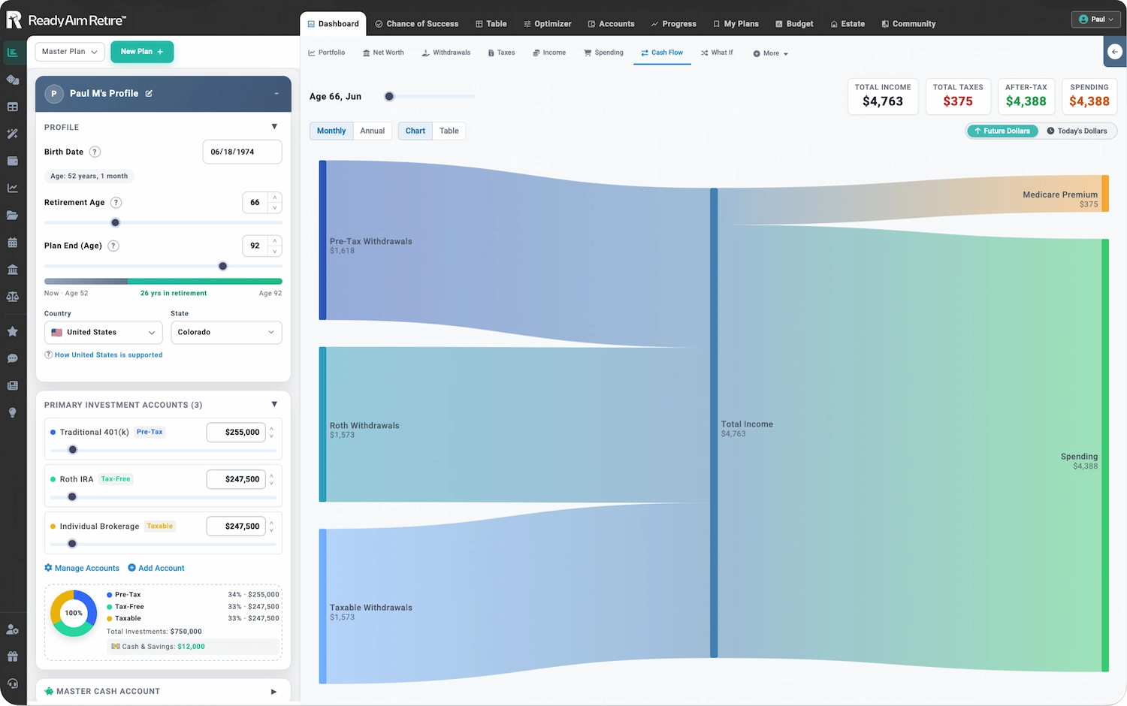Expand the Master Cash Account section
This screenshot has height=706, width=1127.
273,691
